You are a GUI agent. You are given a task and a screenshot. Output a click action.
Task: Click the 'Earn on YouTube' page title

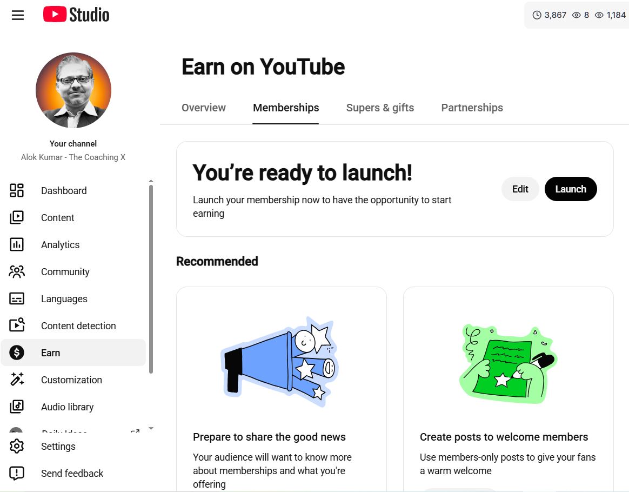coord(263,67)
